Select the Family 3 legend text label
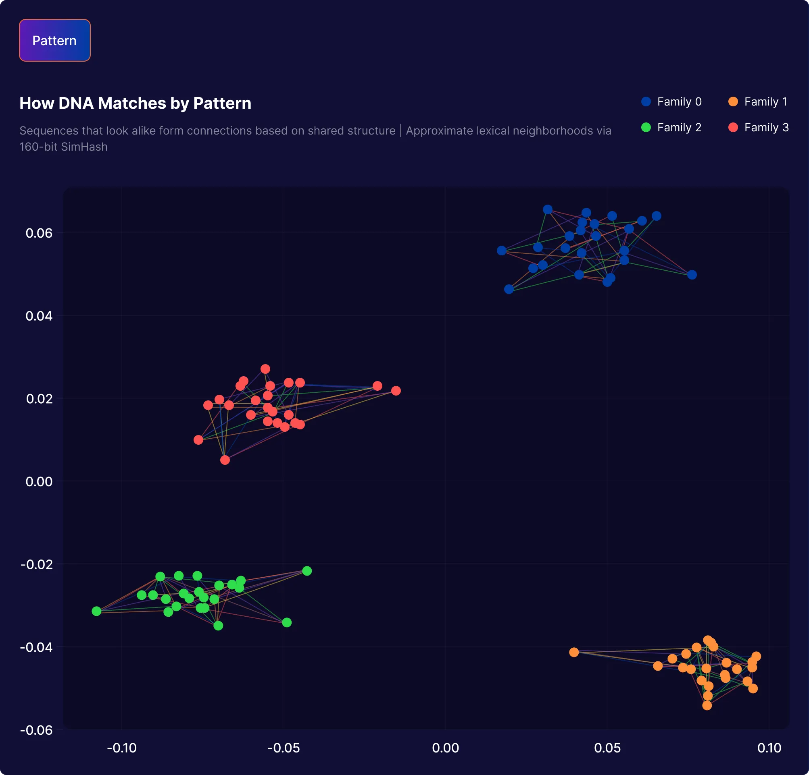 (x=767, y=127)
